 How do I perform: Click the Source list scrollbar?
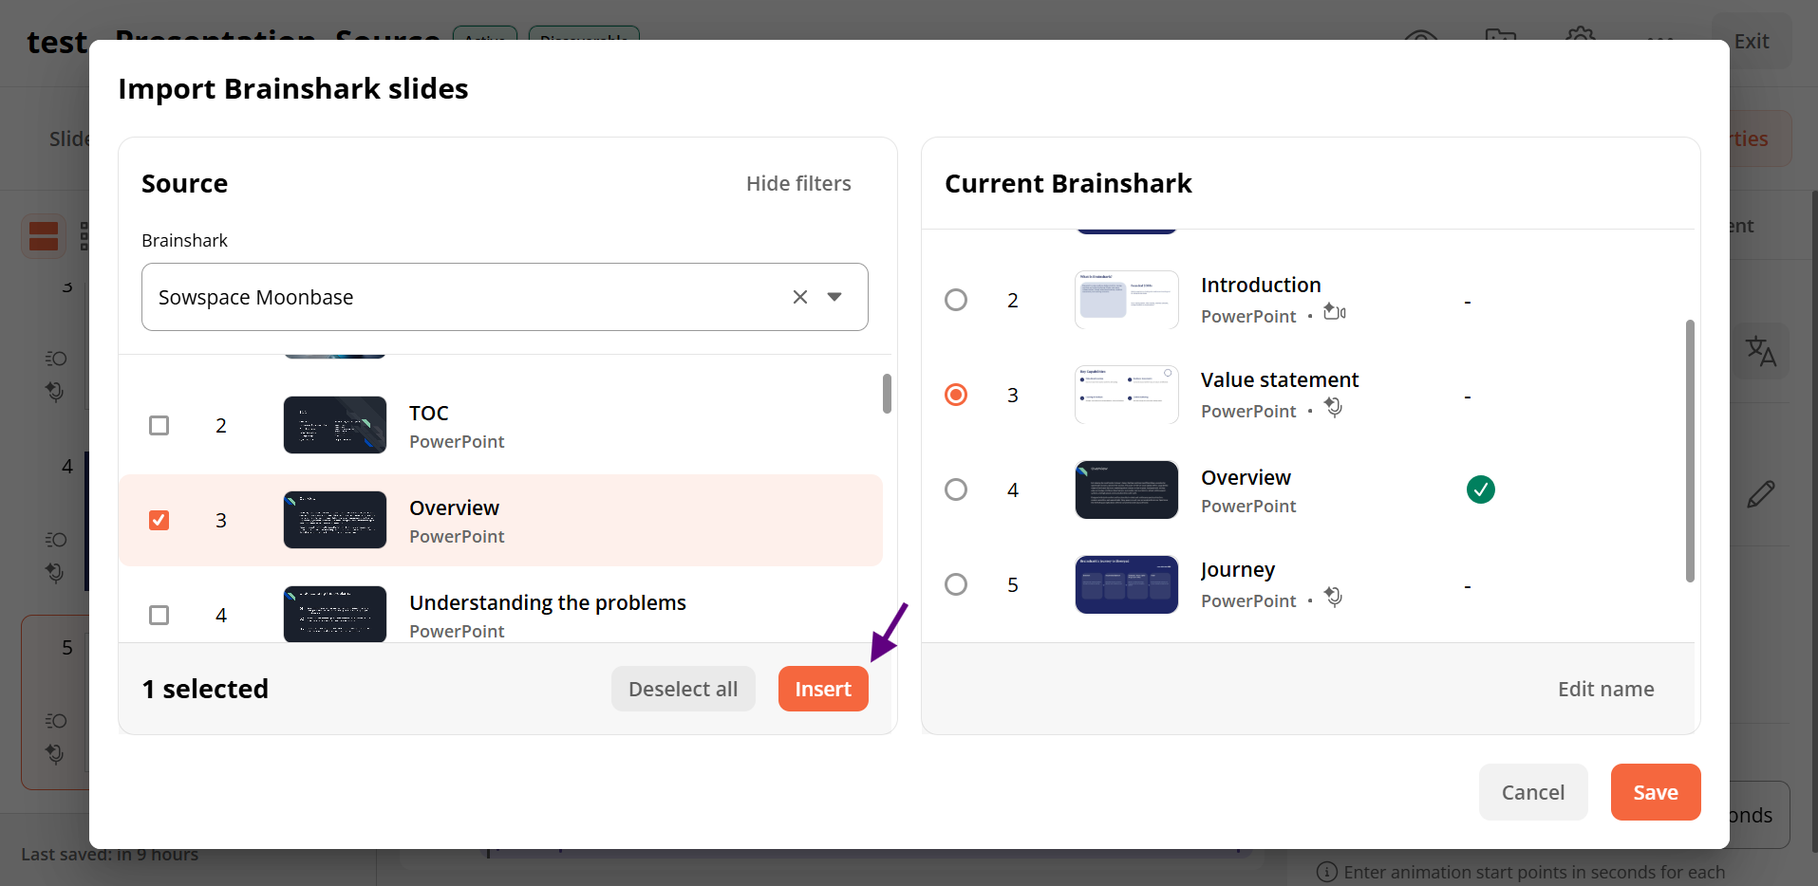tap(887, 394)
